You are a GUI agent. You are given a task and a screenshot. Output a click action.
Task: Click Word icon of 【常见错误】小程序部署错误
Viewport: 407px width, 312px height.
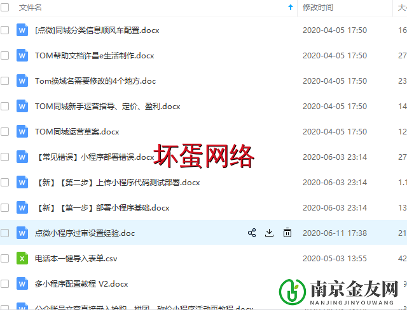tap(22, 157)
